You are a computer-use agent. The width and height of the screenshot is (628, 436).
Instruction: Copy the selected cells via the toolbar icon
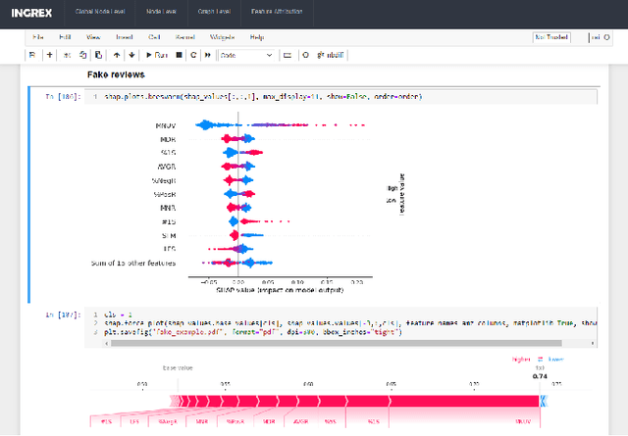[82, 55]
